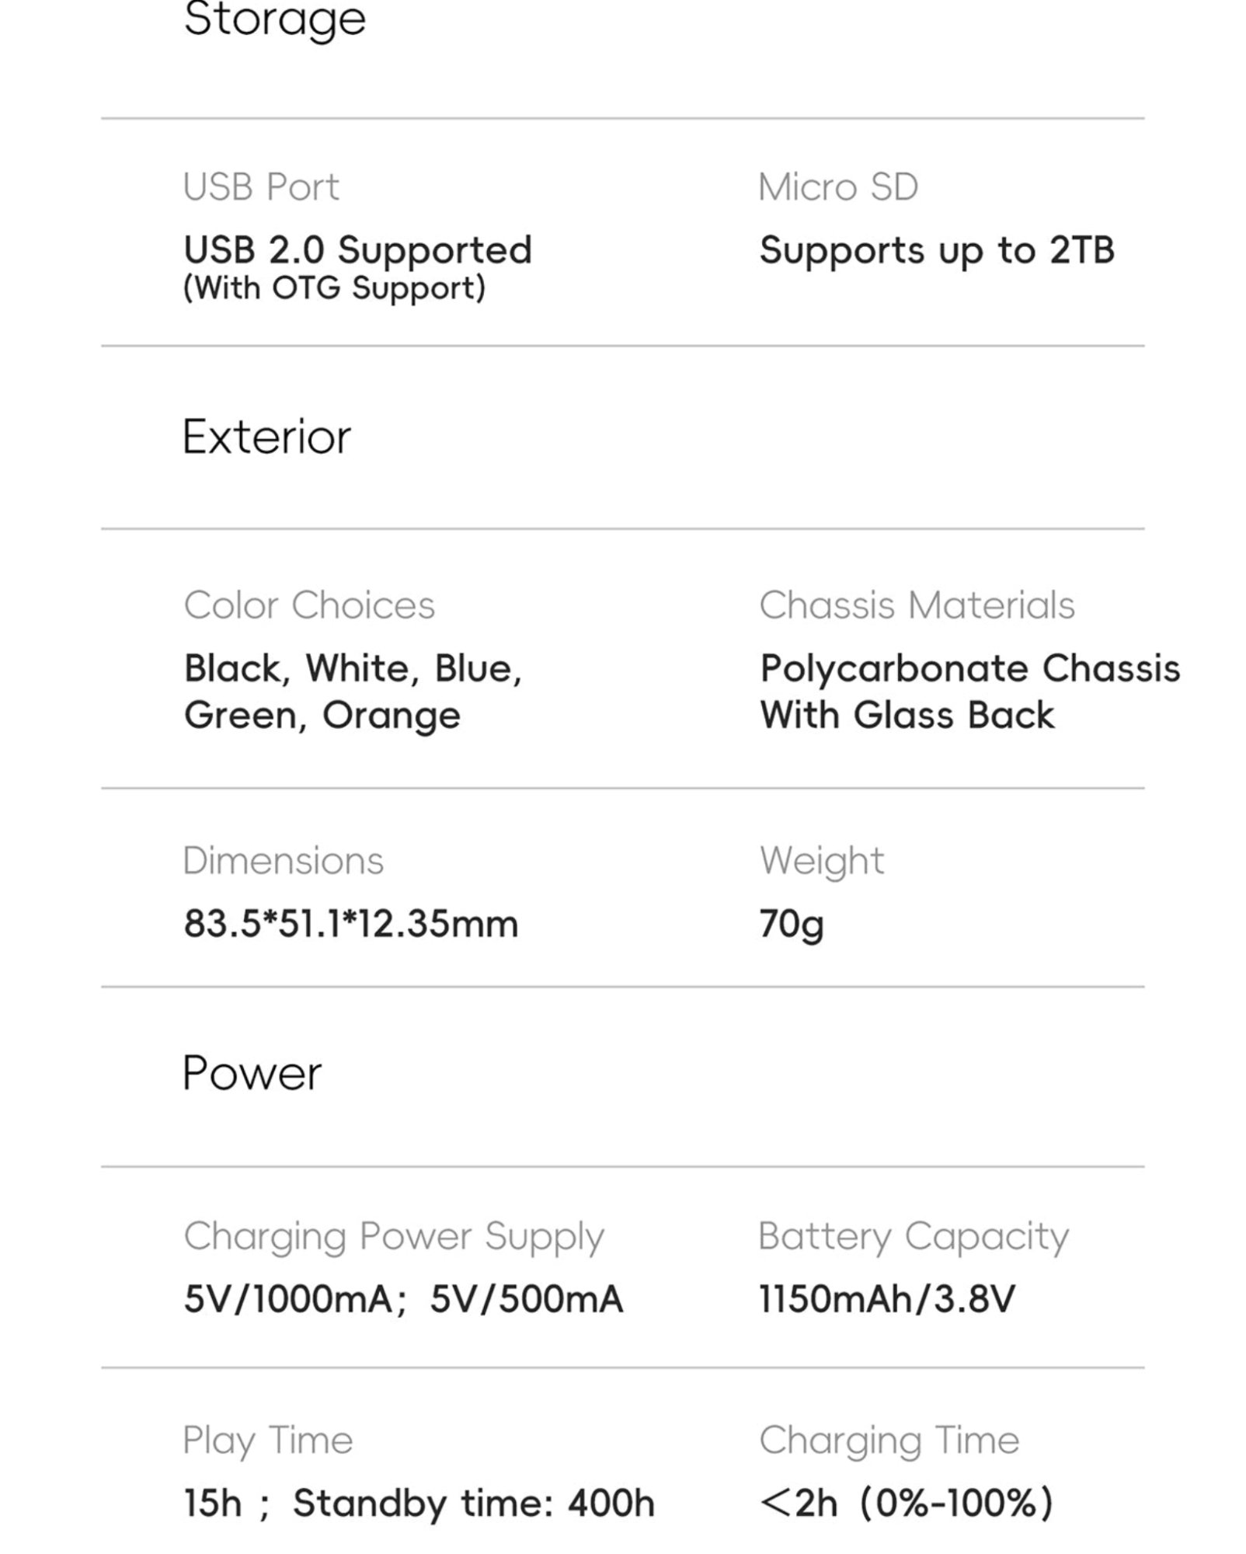Click the USB 2.0 Supported text
The width and height of the screenshot is (1246, 1554).
(x=357, y=250)
